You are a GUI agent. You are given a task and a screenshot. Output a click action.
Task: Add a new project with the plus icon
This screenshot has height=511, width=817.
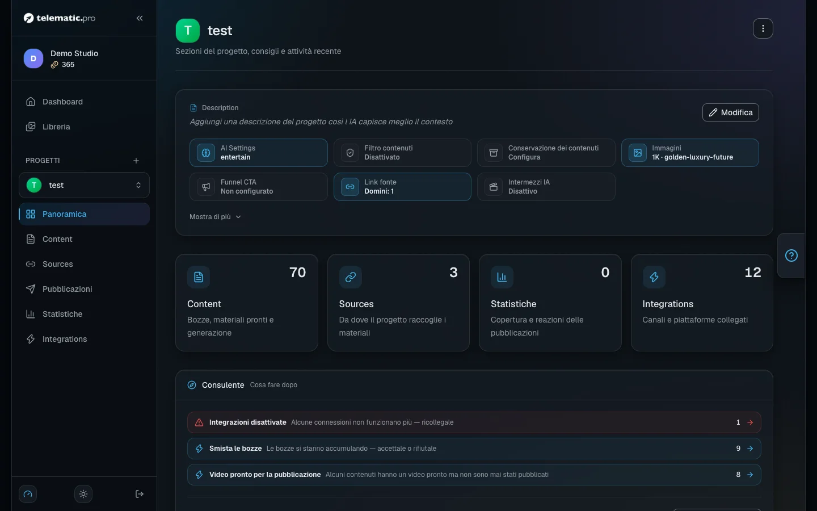pos(136,161)
